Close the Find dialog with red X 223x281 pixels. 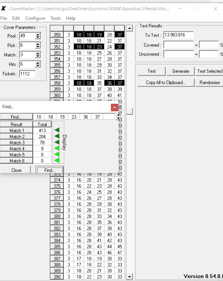[115, 107]
